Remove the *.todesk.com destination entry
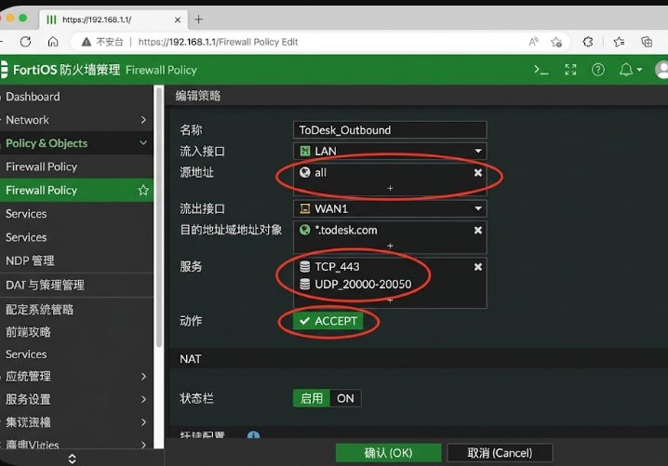 pos(478,230)
